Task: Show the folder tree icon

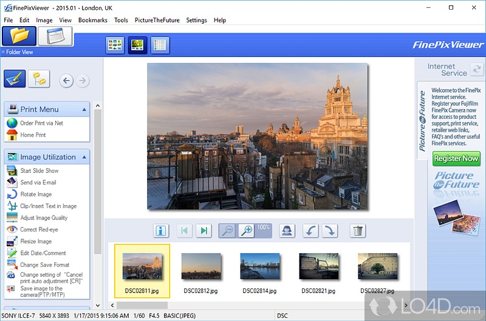Action: 39,79
